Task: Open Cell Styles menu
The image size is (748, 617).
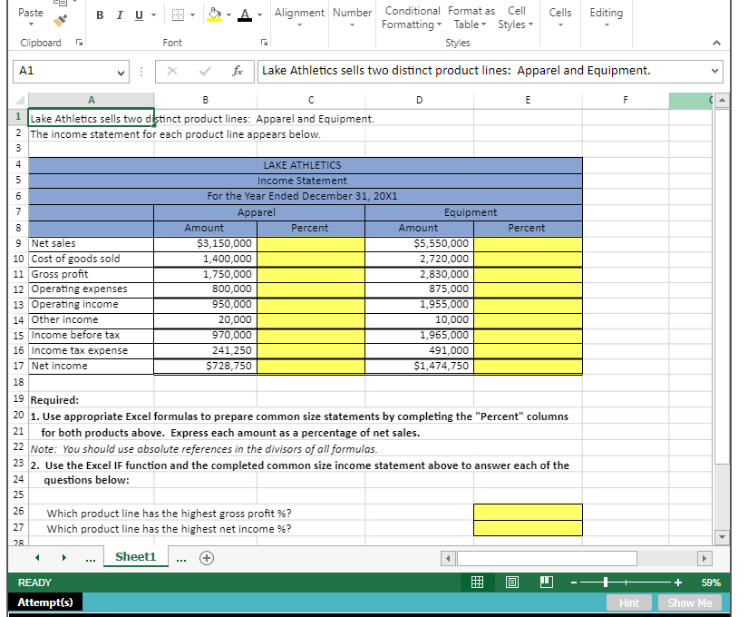Action: click(516, 17)
